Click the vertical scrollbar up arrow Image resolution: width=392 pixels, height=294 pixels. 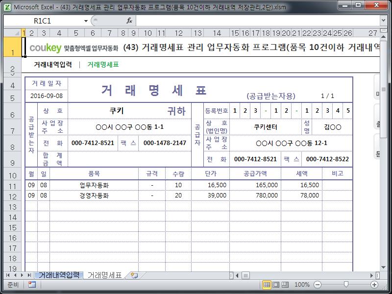click(383, 37)
